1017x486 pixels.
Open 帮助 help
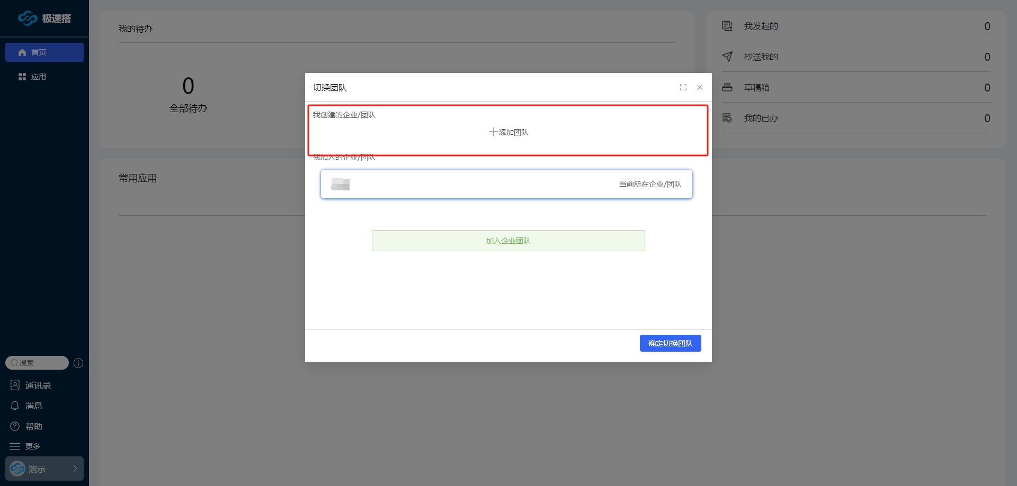coord(33,426)
